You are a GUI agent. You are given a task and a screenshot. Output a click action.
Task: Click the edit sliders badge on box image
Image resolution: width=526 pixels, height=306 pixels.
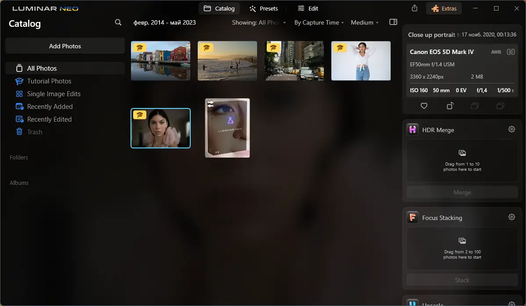pos(210,104)
